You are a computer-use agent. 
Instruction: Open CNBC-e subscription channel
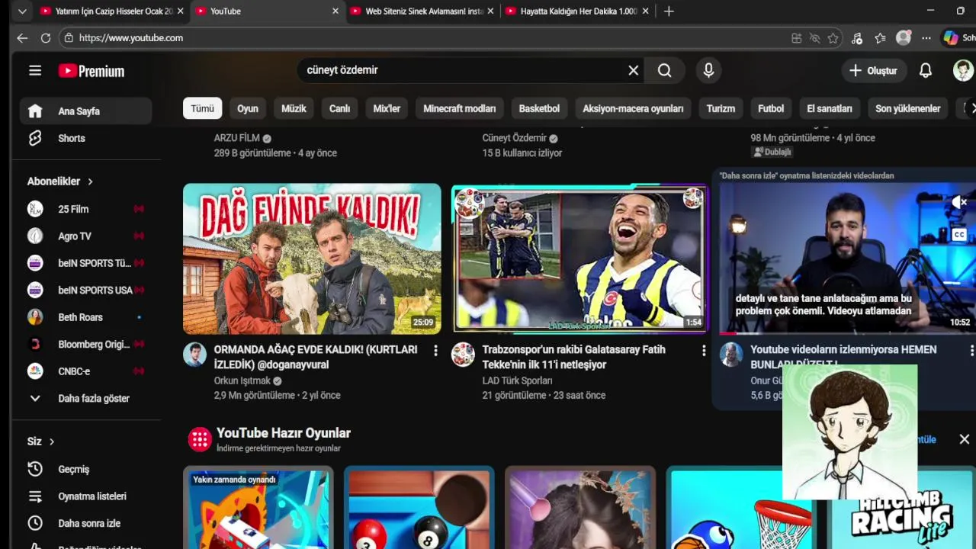[x=85, y=371]
